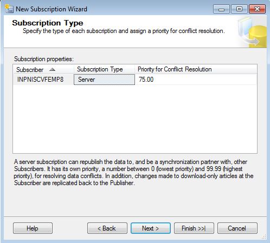Go back with the < Back button
270x243 pixels.
click(107, 228)
